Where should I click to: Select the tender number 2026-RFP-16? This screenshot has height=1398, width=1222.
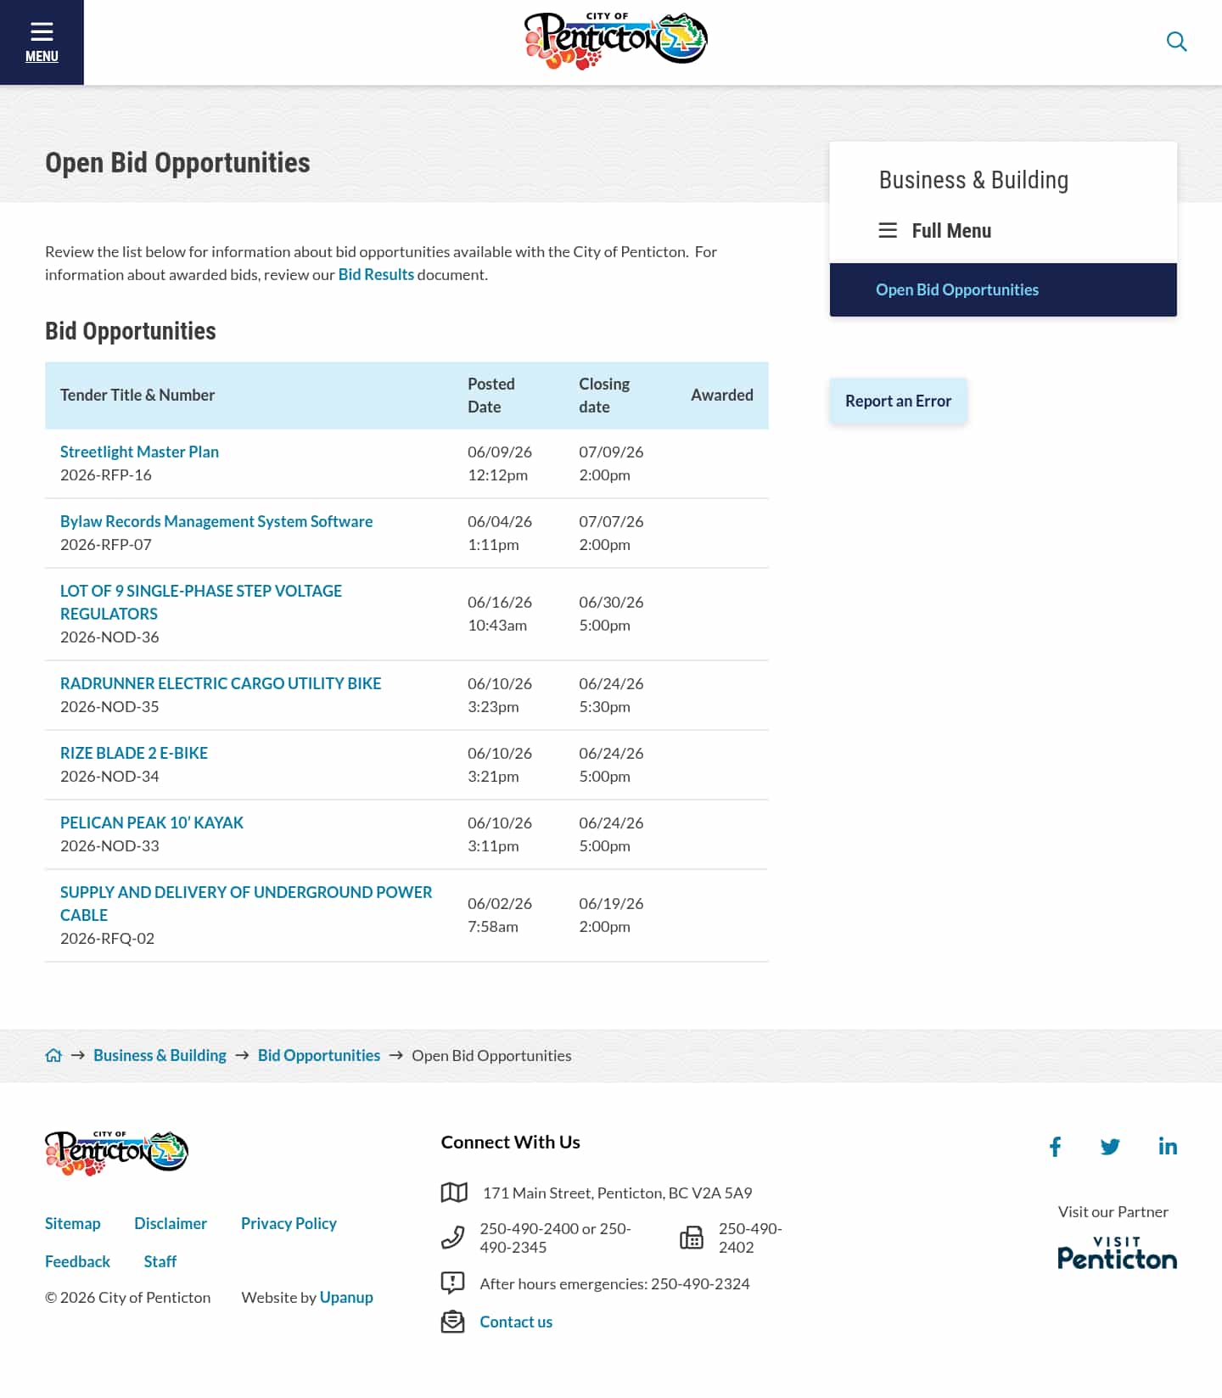coord(106,474)
